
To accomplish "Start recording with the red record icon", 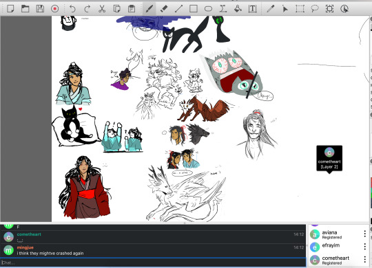I will (55, 9).
